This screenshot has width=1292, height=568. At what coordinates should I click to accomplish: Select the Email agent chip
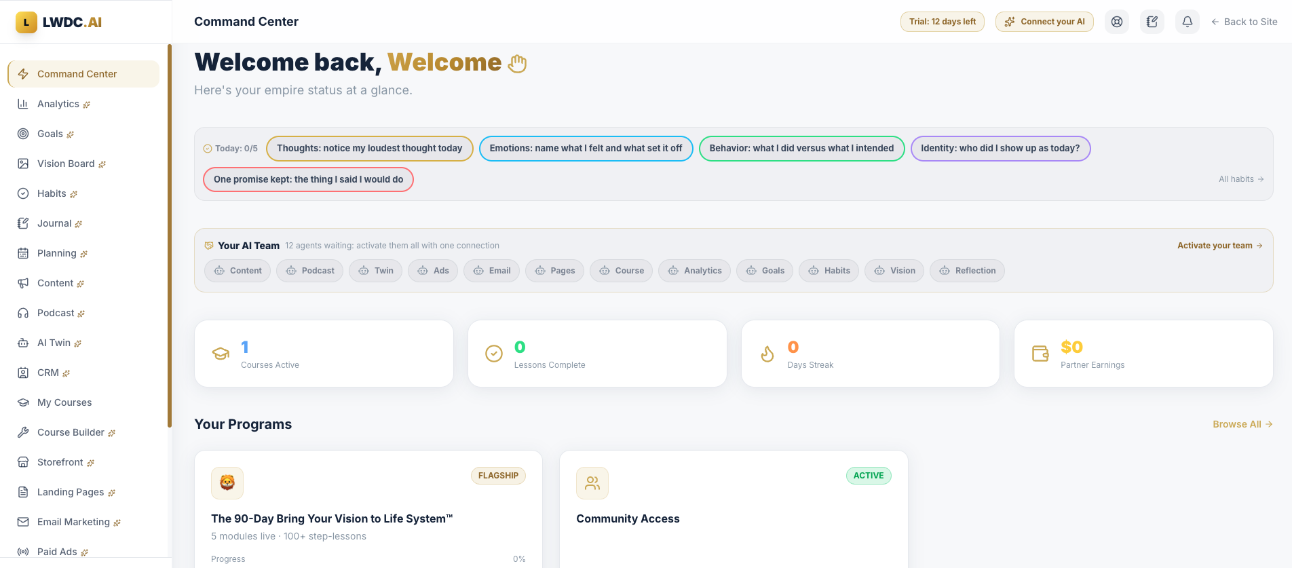(491, 271)
